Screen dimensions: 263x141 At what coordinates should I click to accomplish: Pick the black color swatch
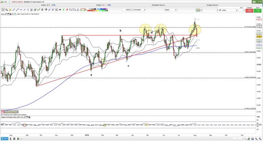point(95,9)
